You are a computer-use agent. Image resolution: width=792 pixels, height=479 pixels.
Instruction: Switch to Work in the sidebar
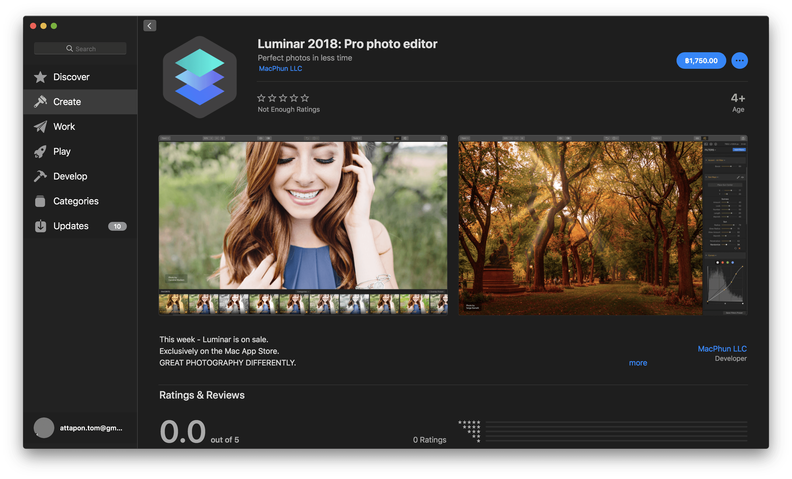[x=80, y=126]
